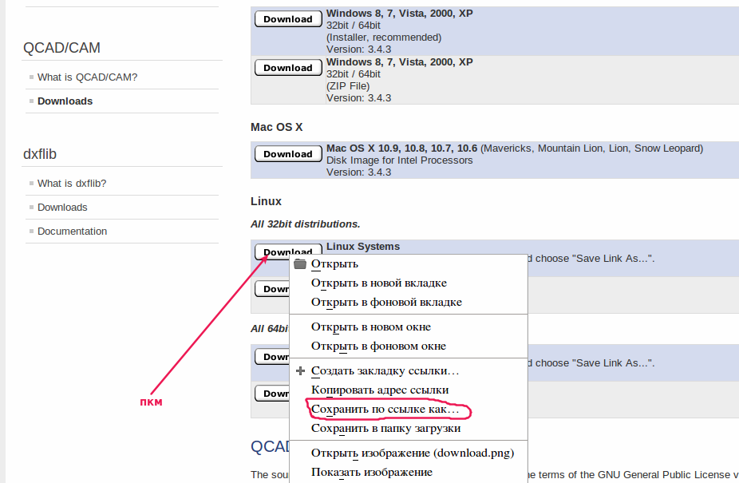
Task: Click the plus icon beside Создать закладку ссылки
Action: [300, 370]
